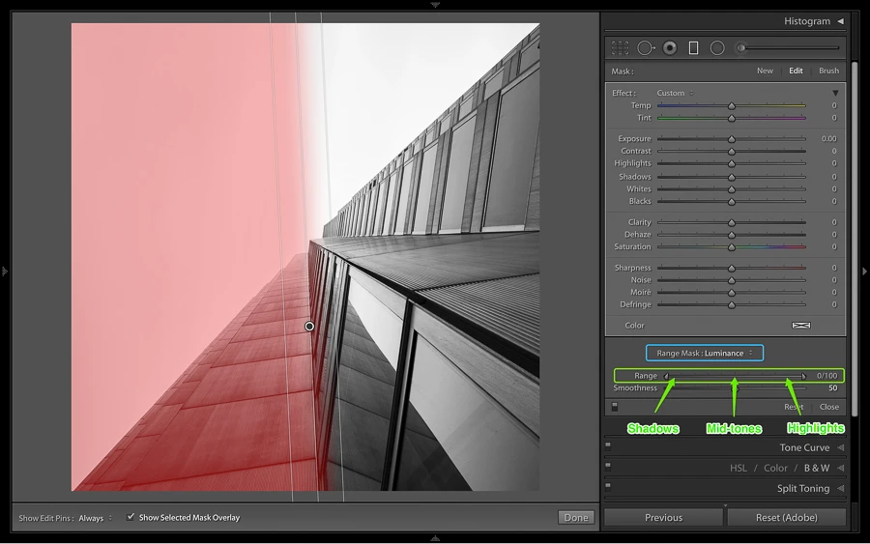Click the Sharpness slider handle
The height and width of the screenshot is (544, 870).
tap(732, 268)
